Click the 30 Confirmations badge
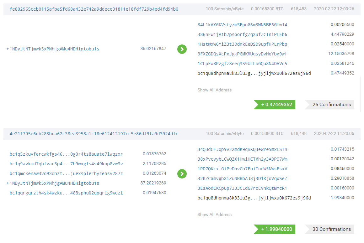Image resolution: width=364 pixels, height=243 pixels. click(329, 229)
